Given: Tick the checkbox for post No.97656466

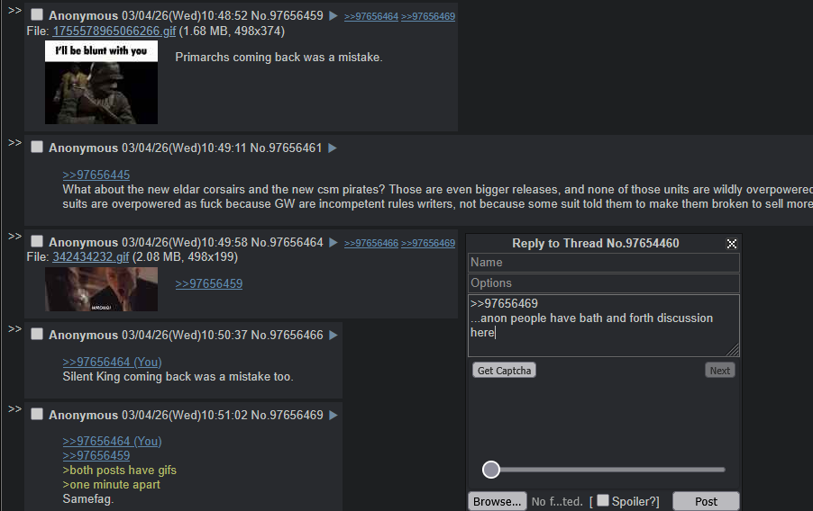Looking at the screenshot, I should (x=37, y=334).
